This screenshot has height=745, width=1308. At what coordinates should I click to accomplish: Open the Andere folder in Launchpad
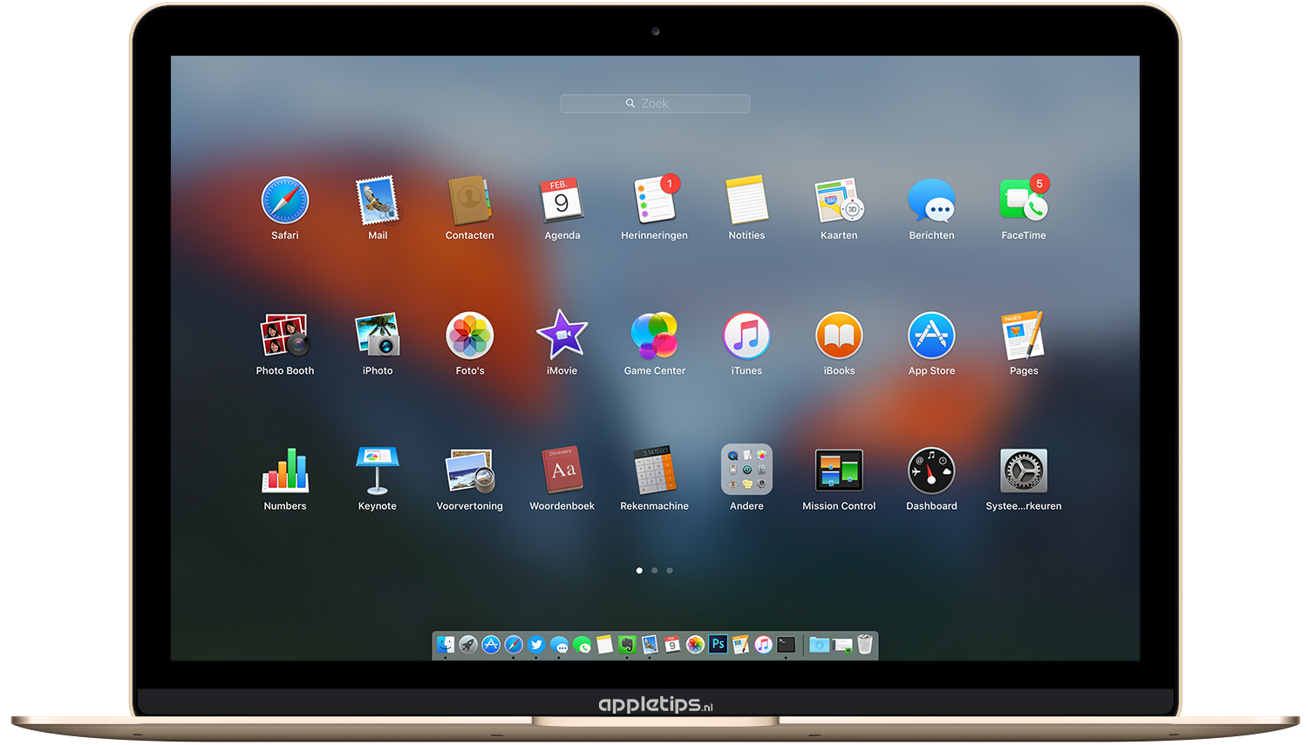point(746,471)
